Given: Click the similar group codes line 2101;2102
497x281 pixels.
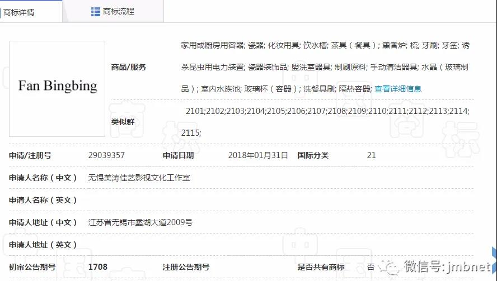Looking at the screenshot, I should tap(327, 111).
